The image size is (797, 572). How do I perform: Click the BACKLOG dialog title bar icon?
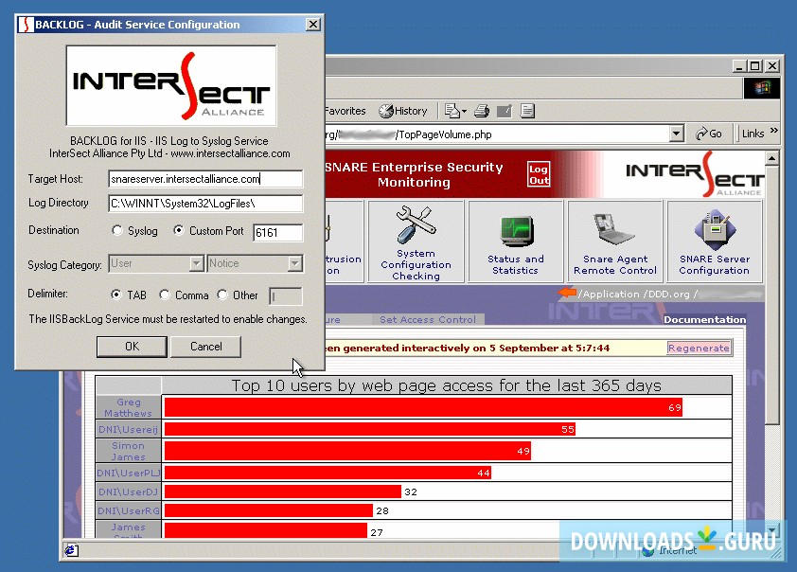pos(26,25)
